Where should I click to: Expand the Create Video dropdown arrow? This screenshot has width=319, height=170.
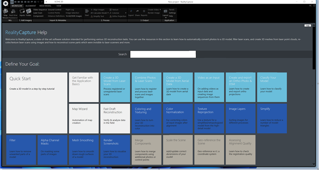point(160,10)
